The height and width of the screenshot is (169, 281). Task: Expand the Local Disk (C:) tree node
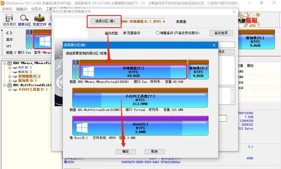(10, 76)
